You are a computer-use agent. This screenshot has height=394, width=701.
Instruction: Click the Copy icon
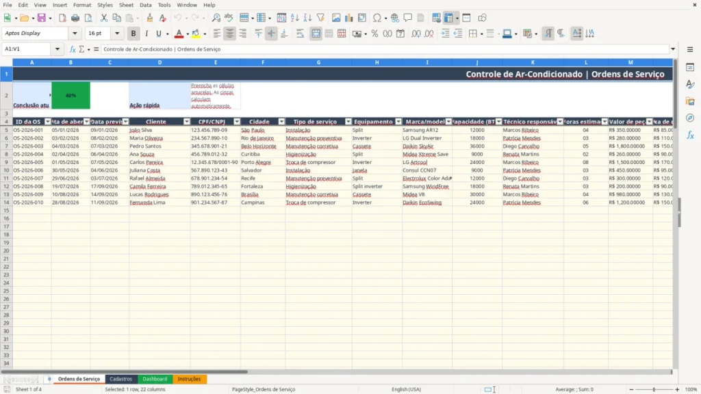(116, 18)
